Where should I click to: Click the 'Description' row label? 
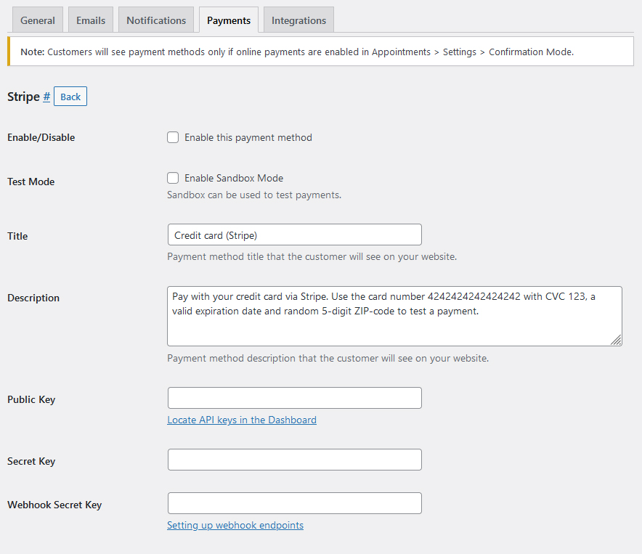click(33, 298)
